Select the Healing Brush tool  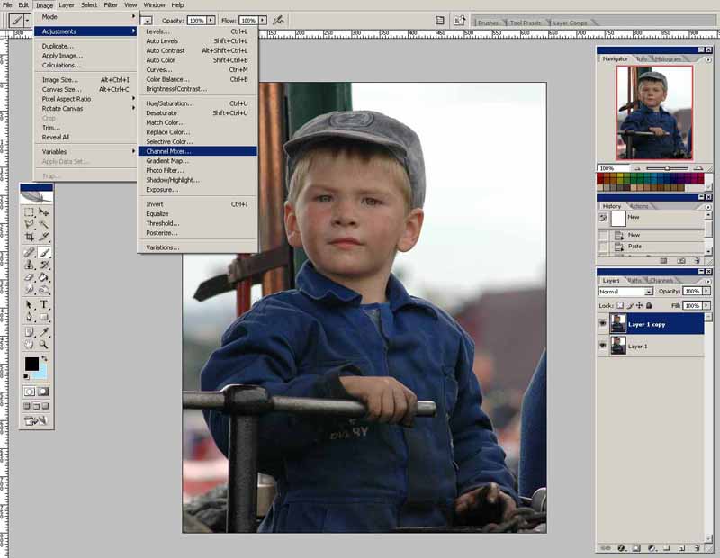point(30,252)
